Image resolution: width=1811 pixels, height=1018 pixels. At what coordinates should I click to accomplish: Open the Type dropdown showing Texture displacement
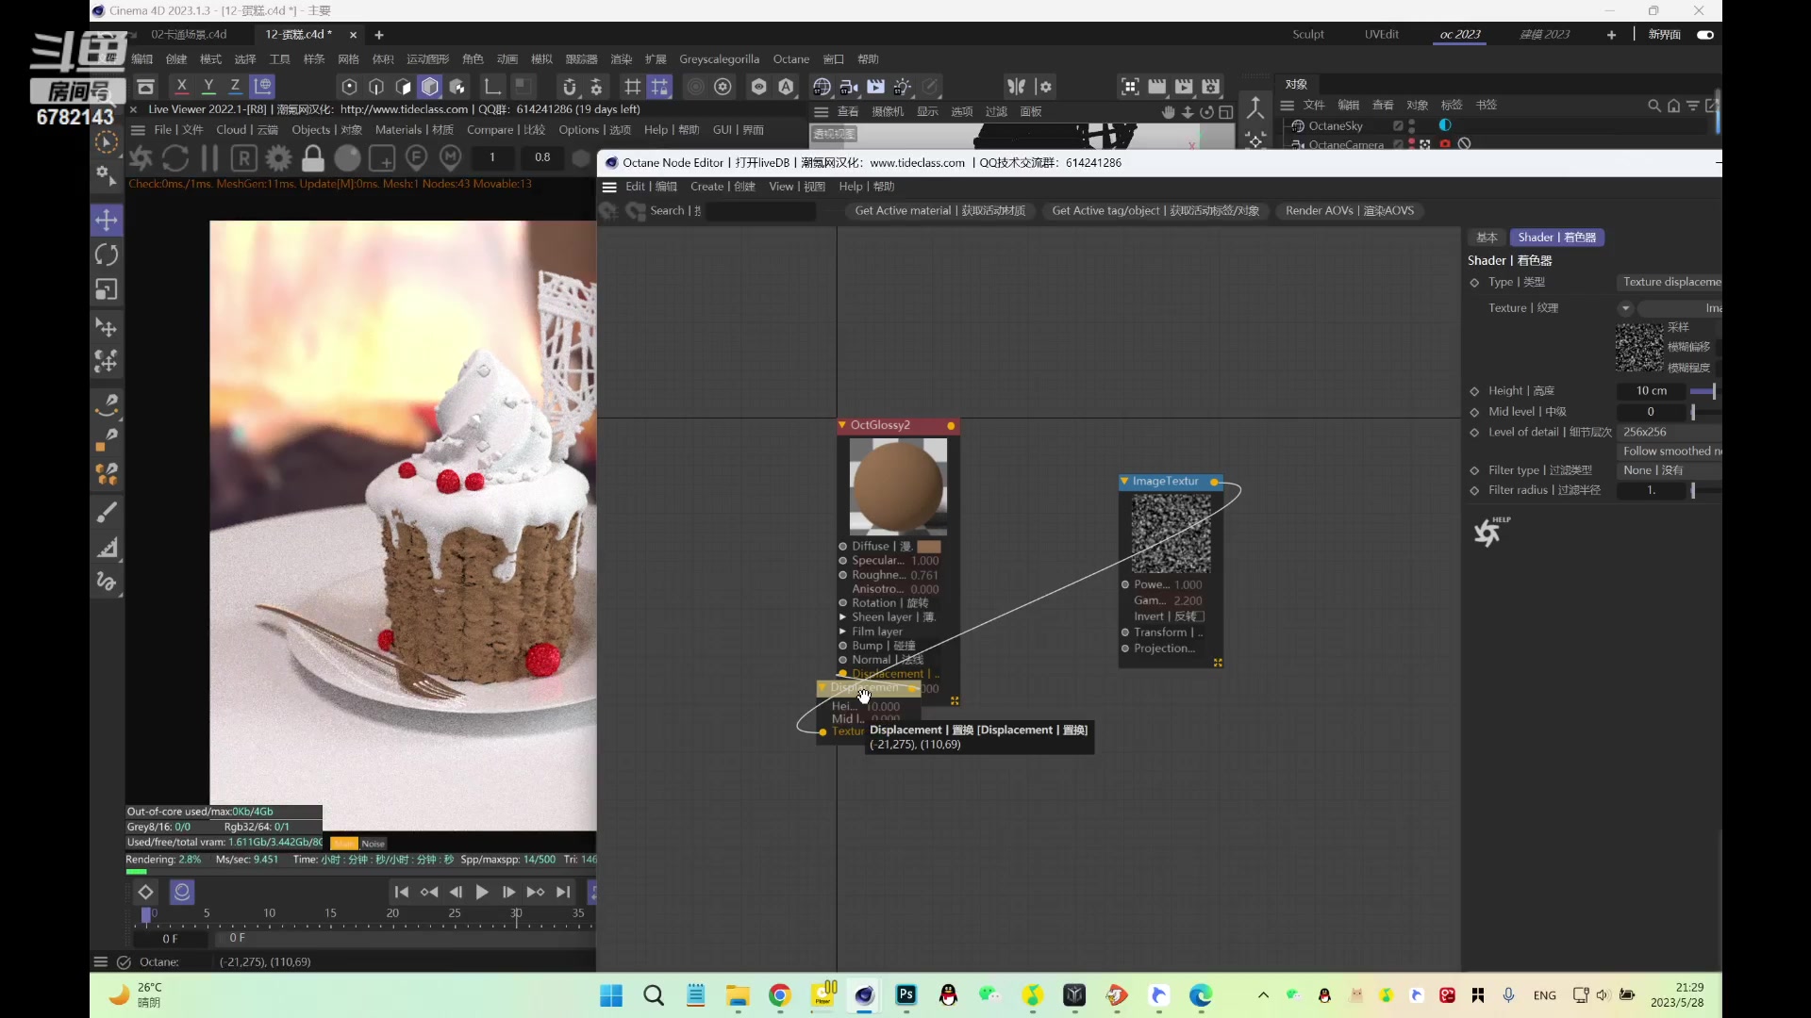coord(1670,282)
